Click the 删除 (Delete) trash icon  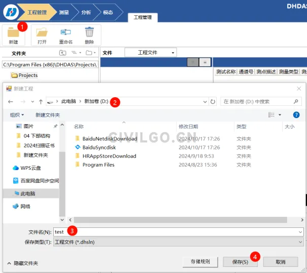[x=89, y=33]
